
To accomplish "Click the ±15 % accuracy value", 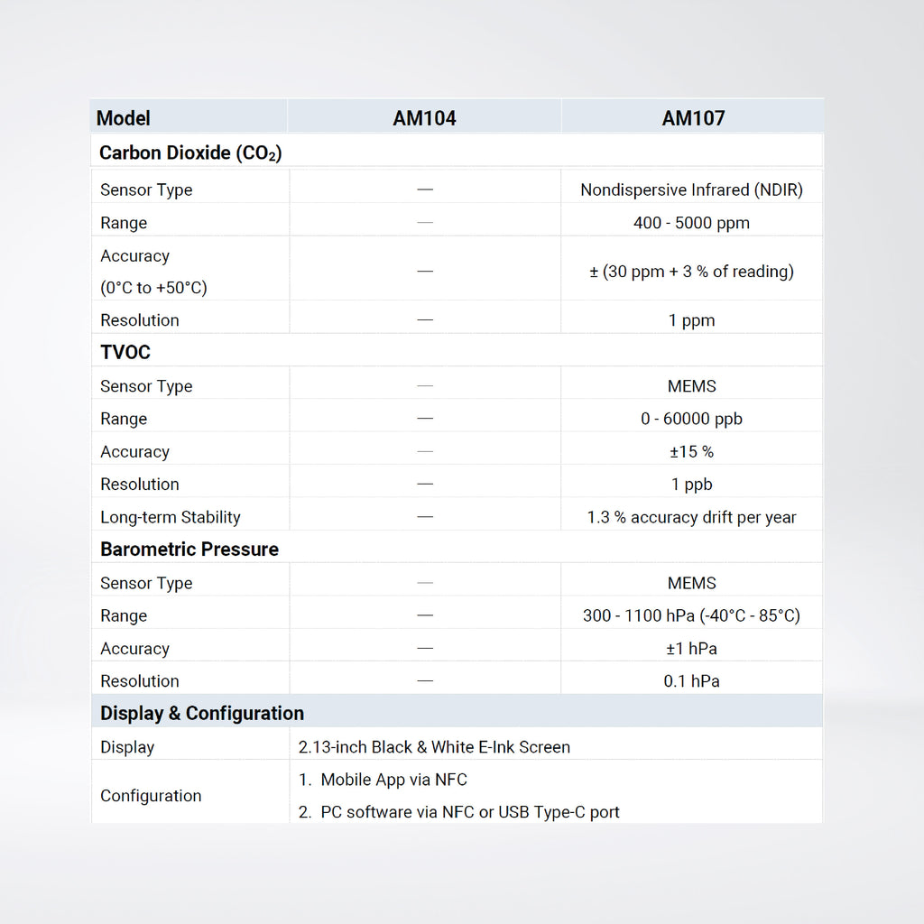I will [x=691, y=452].
